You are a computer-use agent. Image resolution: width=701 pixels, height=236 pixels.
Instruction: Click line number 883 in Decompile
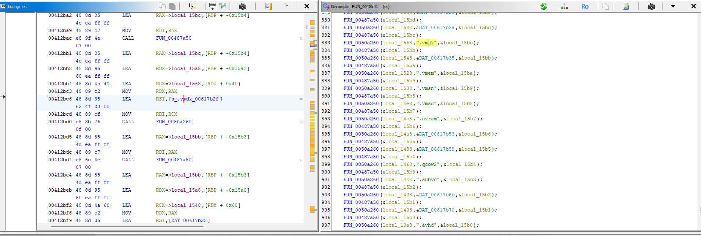coord(326,43)
